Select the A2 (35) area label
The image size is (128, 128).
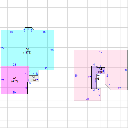33,79
